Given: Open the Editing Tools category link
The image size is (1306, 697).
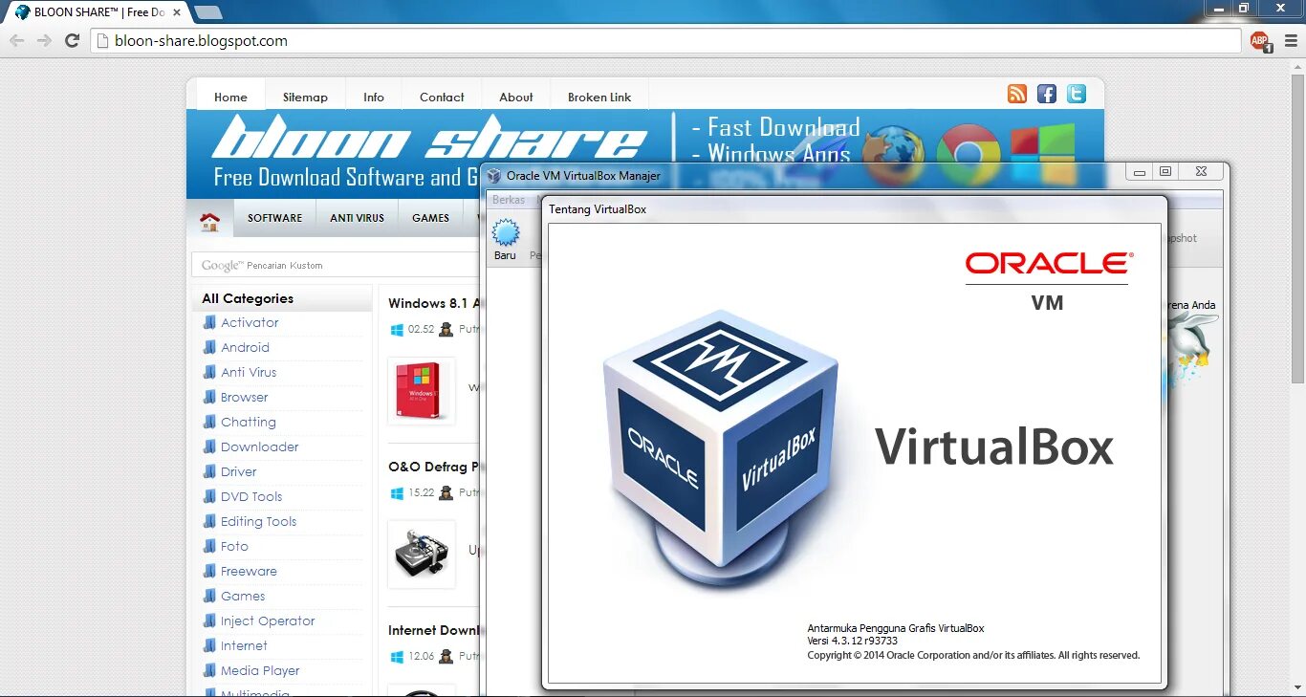Looking at the screenshot, I should (258, 521).
